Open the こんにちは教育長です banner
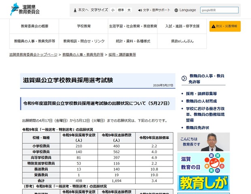 coord(204,142)
